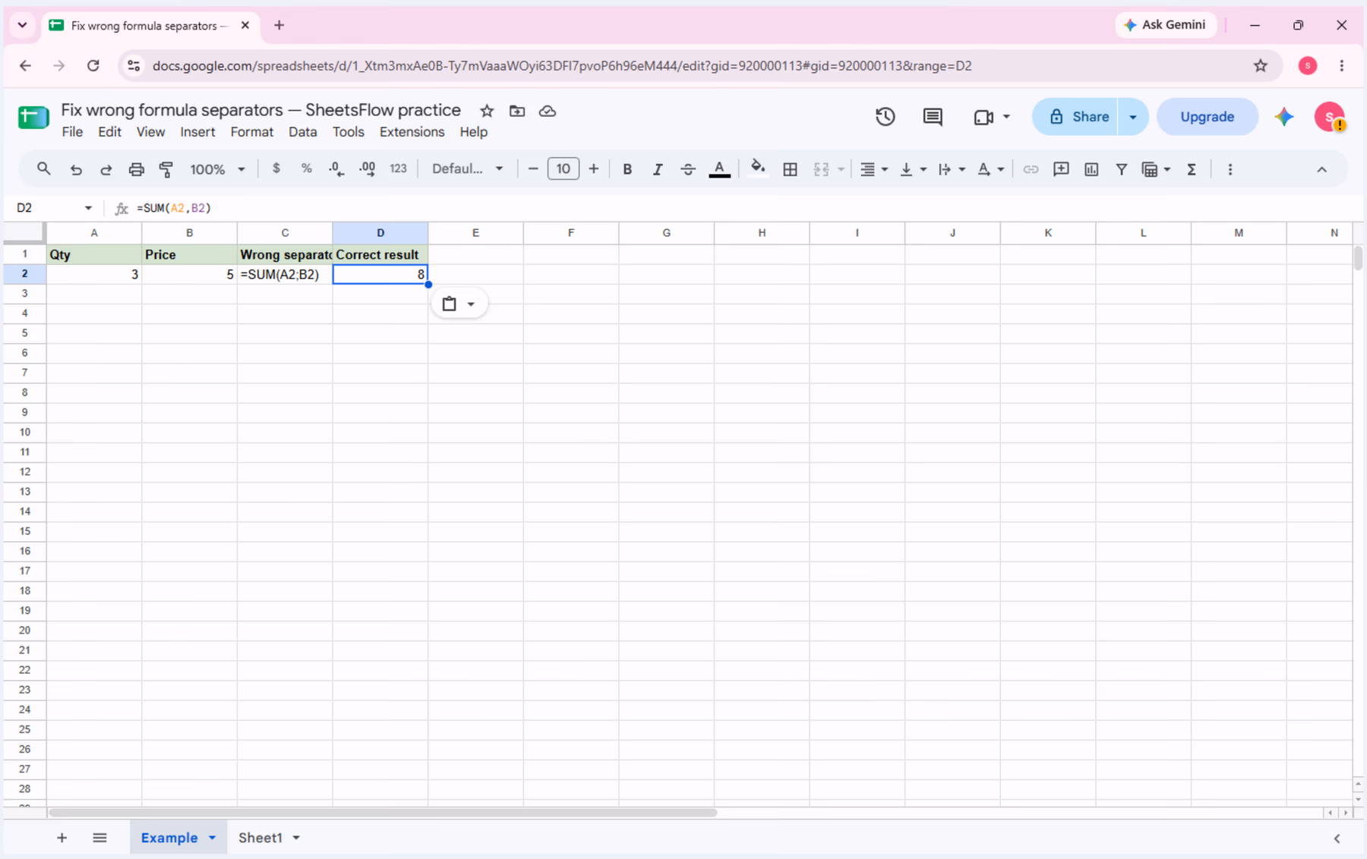Screen dimensions: 1367x859
Task: Open the Example sheet tab menu arrow
Action: pos(213,838)
